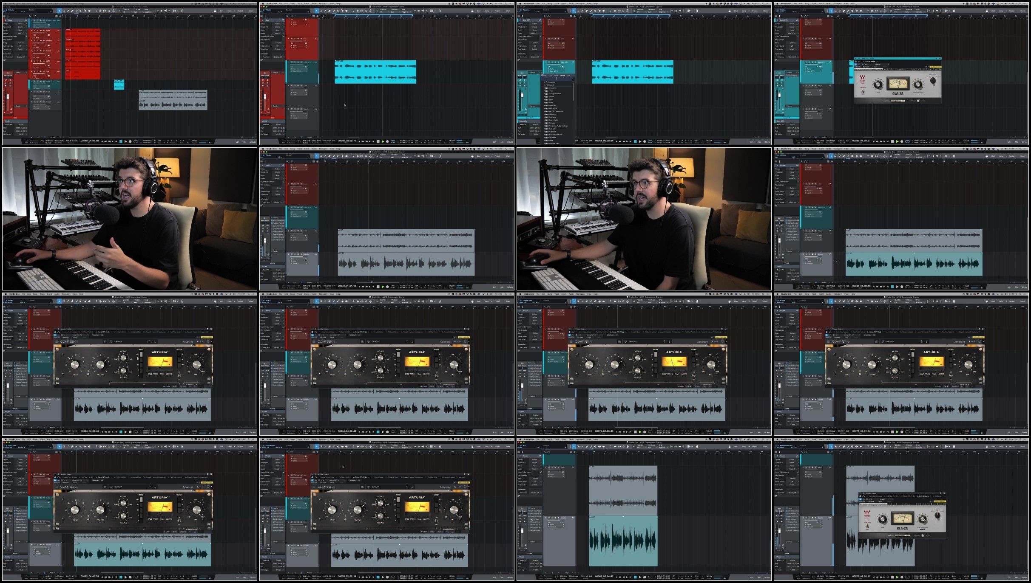The width and height of the screenshot is (1031, 583).
Task: Open File menu in the red-clips frame
Action: [23, 3]
